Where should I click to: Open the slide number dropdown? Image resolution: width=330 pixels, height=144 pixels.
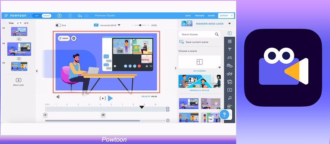pos(19,23)
